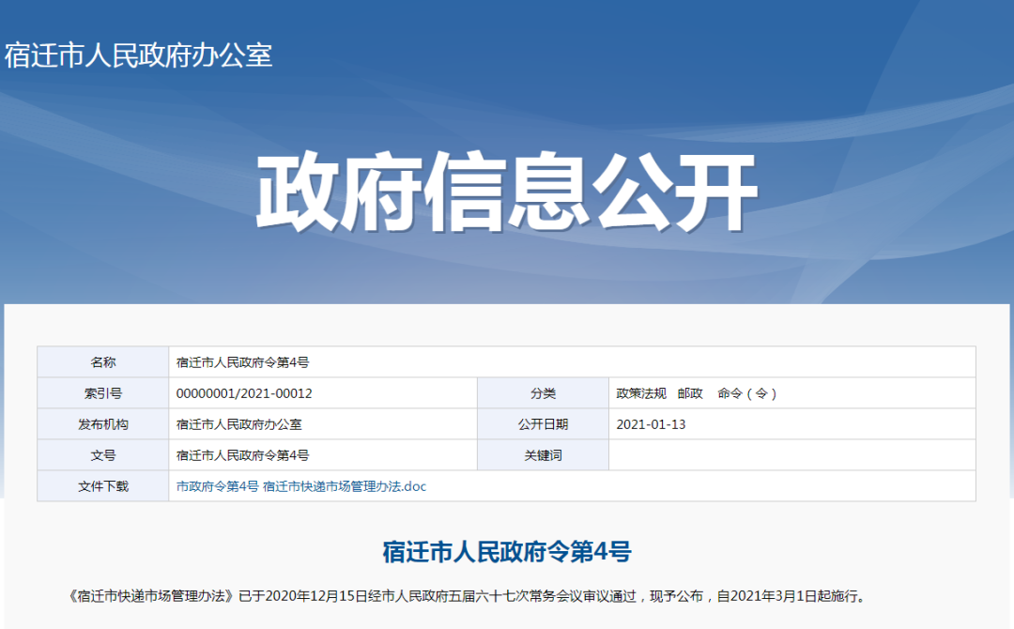Screen dimensions: 1014x629
Task: Click category value 命令（令）
Action: (x=747, y=393)
